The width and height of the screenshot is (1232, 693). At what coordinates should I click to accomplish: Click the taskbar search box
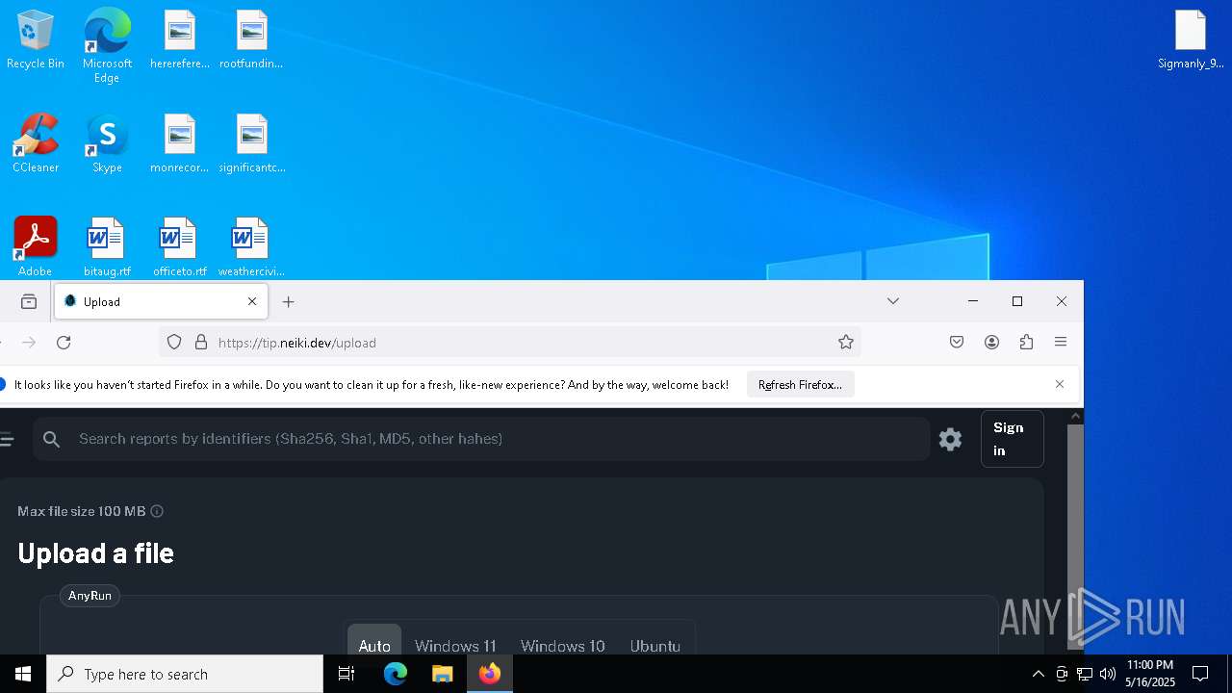click(x=185, y=674)
